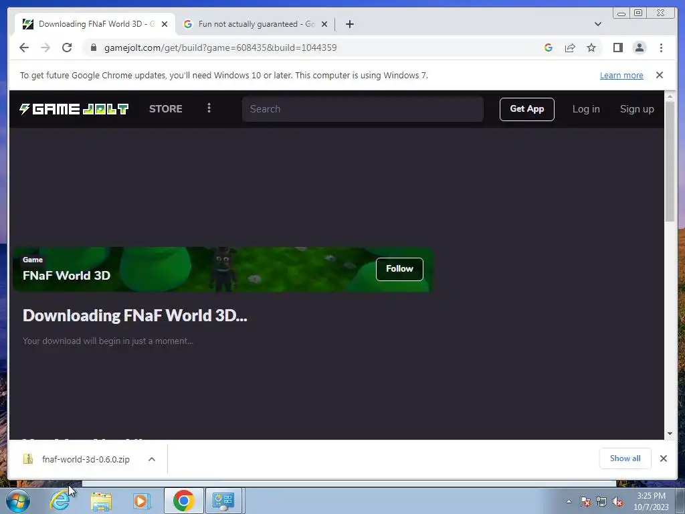Click the browser forward arrow
This screenshot has height=514, width=685.
tap(45, 48)
